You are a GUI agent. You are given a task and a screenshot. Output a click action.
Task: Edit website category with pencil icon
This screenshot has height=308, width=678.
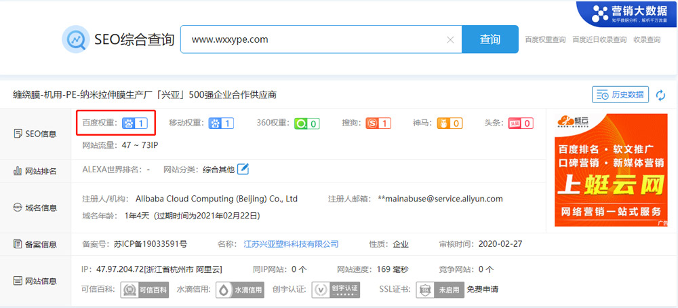[243, 169]
